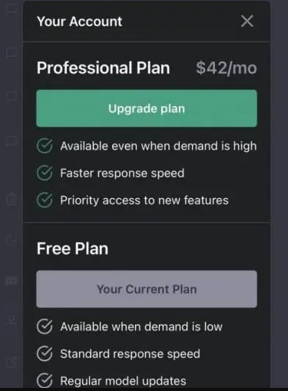Viewport: 288px width, 391px height.
Task: Click the Regular model updates text
Action: click(x=123, y=381)
